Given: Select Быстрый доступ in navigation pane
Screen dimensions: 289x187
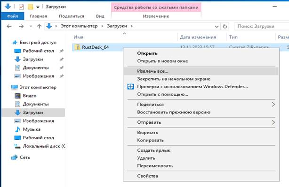Looking at the screenshot, I should 38,42.
